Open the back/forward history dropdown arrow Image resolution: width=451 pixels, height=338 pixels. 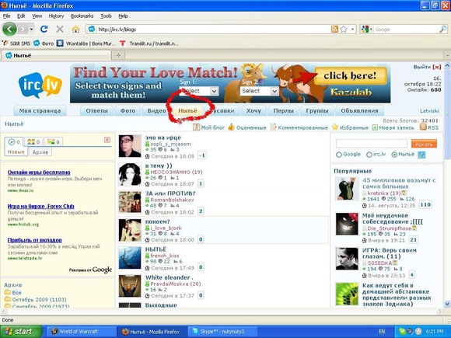[x=31, y=29]
